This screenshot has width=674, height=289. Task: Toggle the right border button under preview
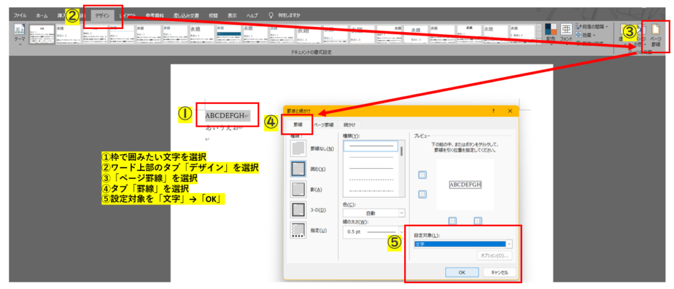pyautogui.click(x=477, y=221)
